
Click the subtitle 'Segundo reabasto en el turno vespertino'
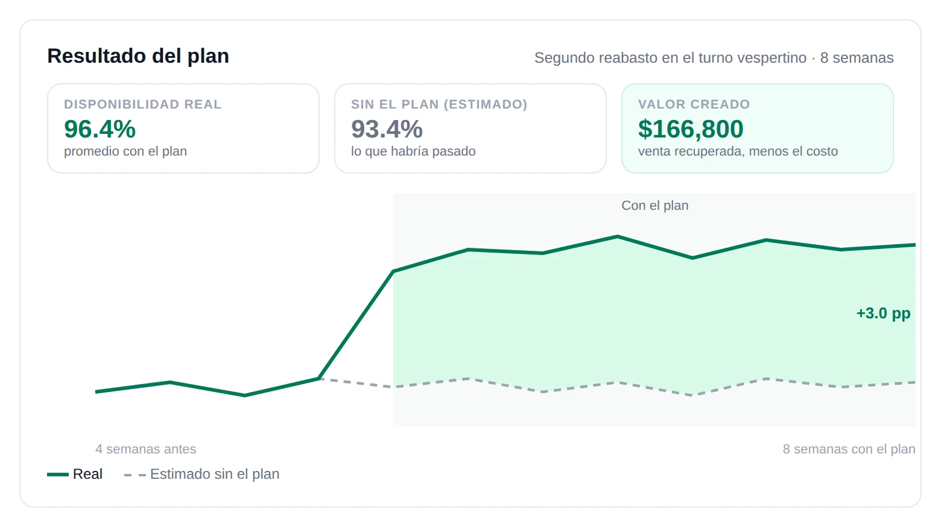pyautogui.click(x=670, y=58)
